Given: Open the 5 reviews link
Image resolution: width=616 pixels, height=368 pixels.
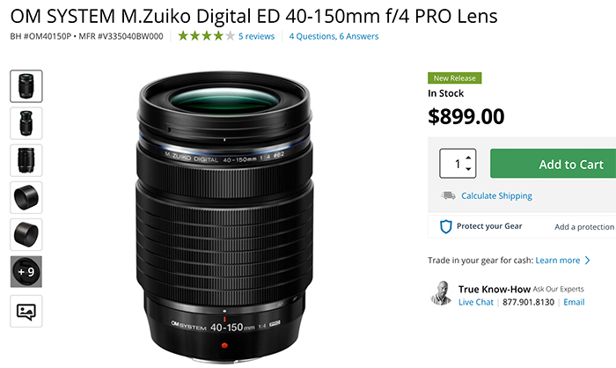Looking at the screenshot, I should (x=256, y=36).
